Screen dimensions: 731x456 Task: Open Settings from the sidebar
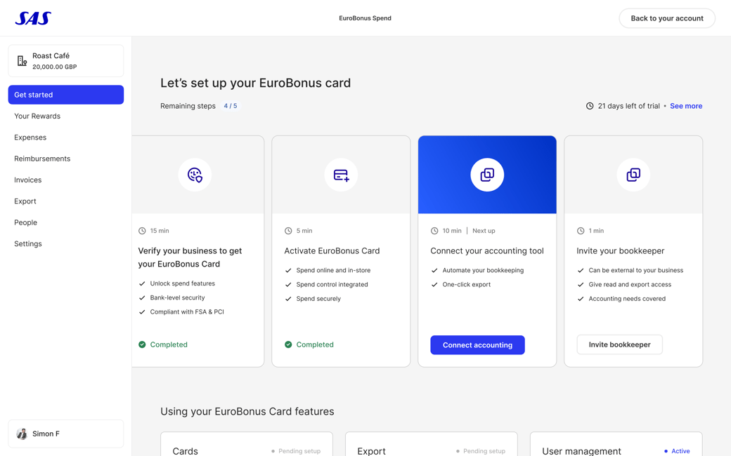pyautogui.click(x=28, y=244)
